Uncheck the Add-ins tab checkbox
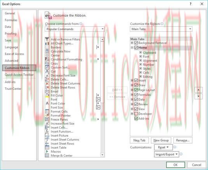 pyautogui.click(x=136, y=118)
